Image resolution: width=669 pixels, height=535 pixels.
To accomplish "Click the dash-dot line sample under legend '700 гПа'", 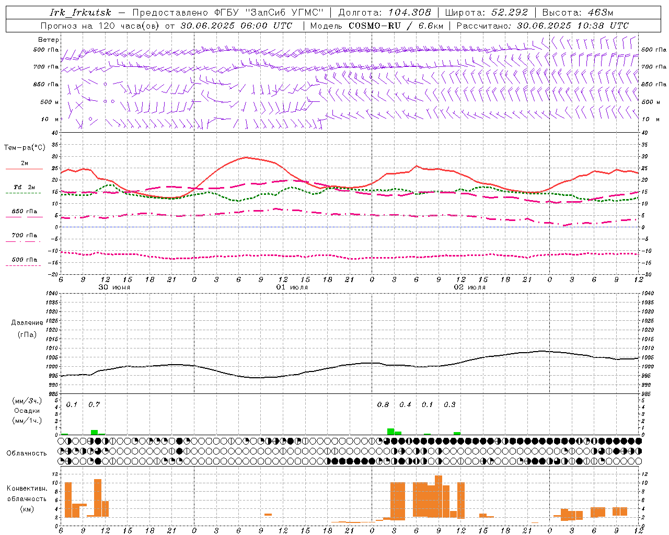I will [x=23, y=241].
